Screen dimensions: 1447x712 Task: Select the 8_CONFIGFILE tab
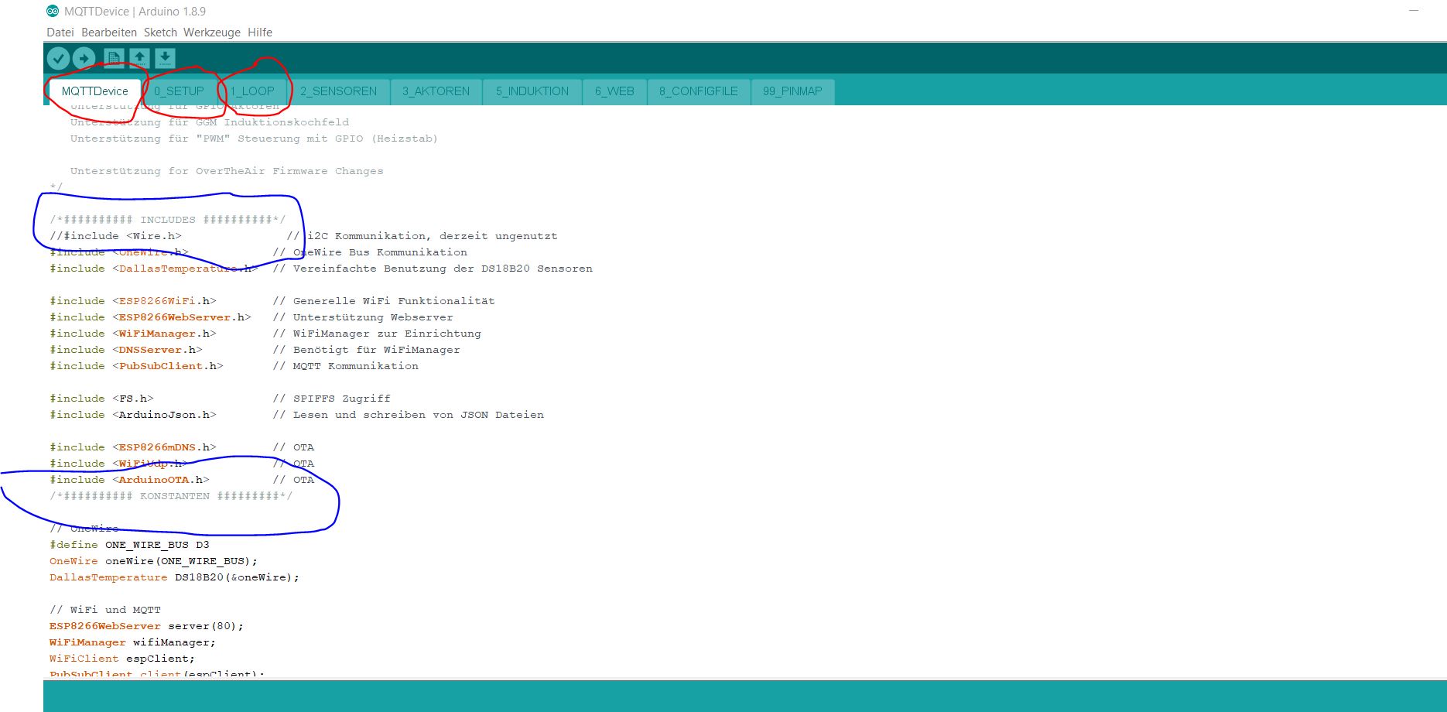698,91
